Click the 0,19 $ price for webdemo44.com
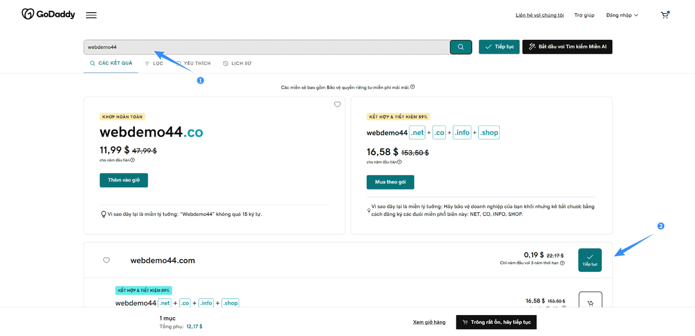The width and height of the screenshot is (695, 336). point(534,255)
